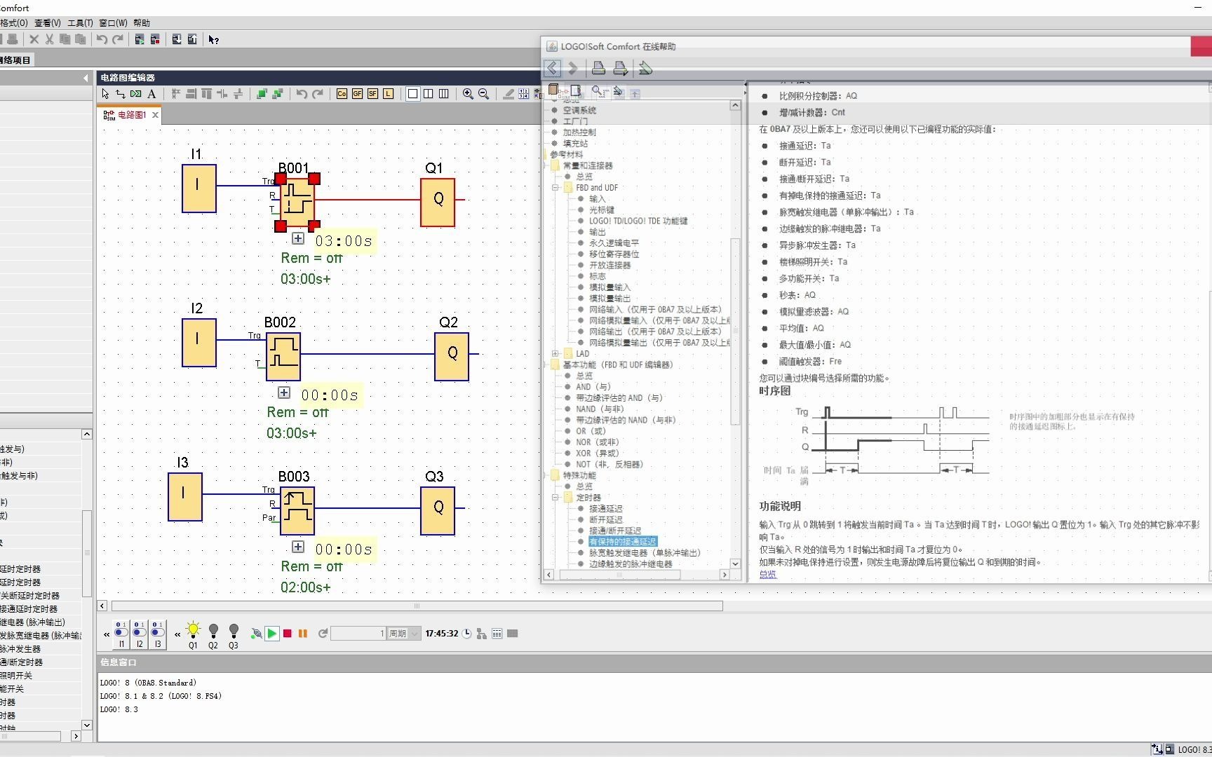
Task: Stop the simulation with red square
Action: coord(288,634)
